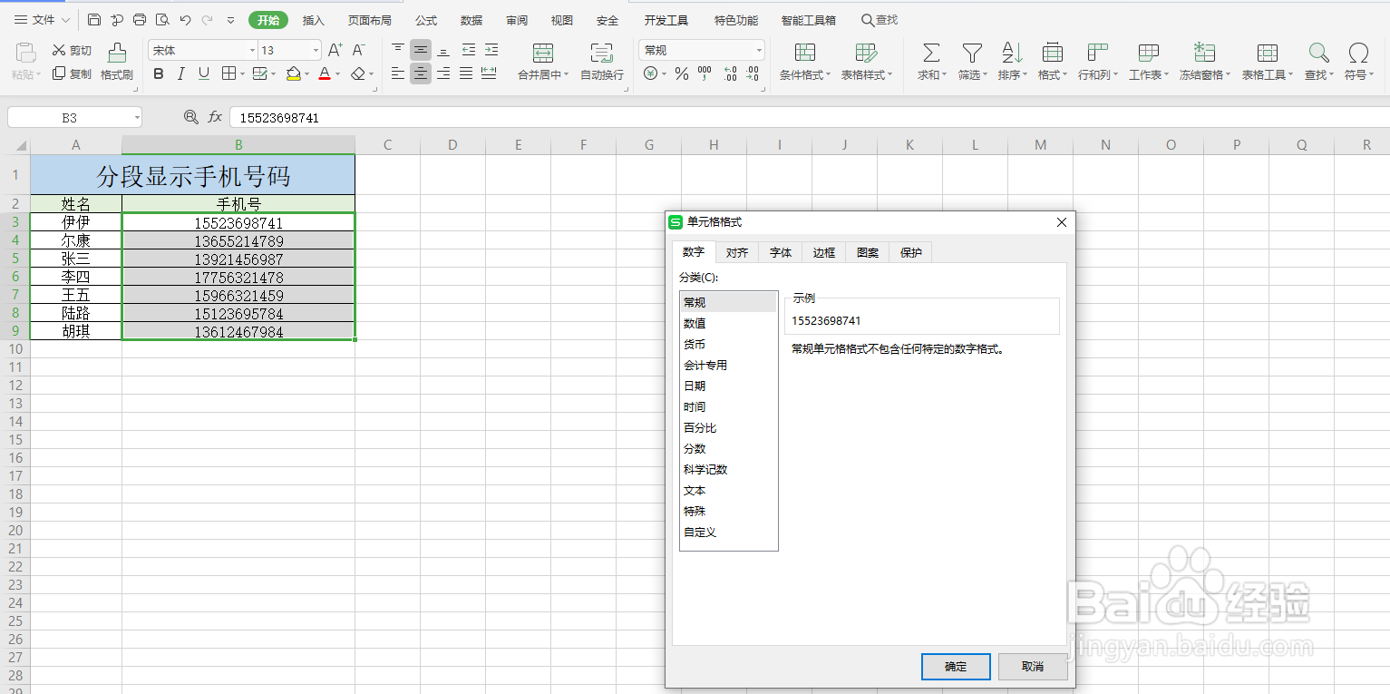Click the Conditional Format (条件格式) icon
The width and height of the screenshot is (1390, 694).
point(805,53)
